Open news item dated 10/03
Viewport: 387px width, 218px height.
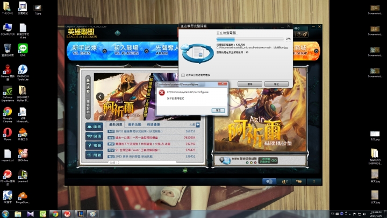tap(152, 131)
